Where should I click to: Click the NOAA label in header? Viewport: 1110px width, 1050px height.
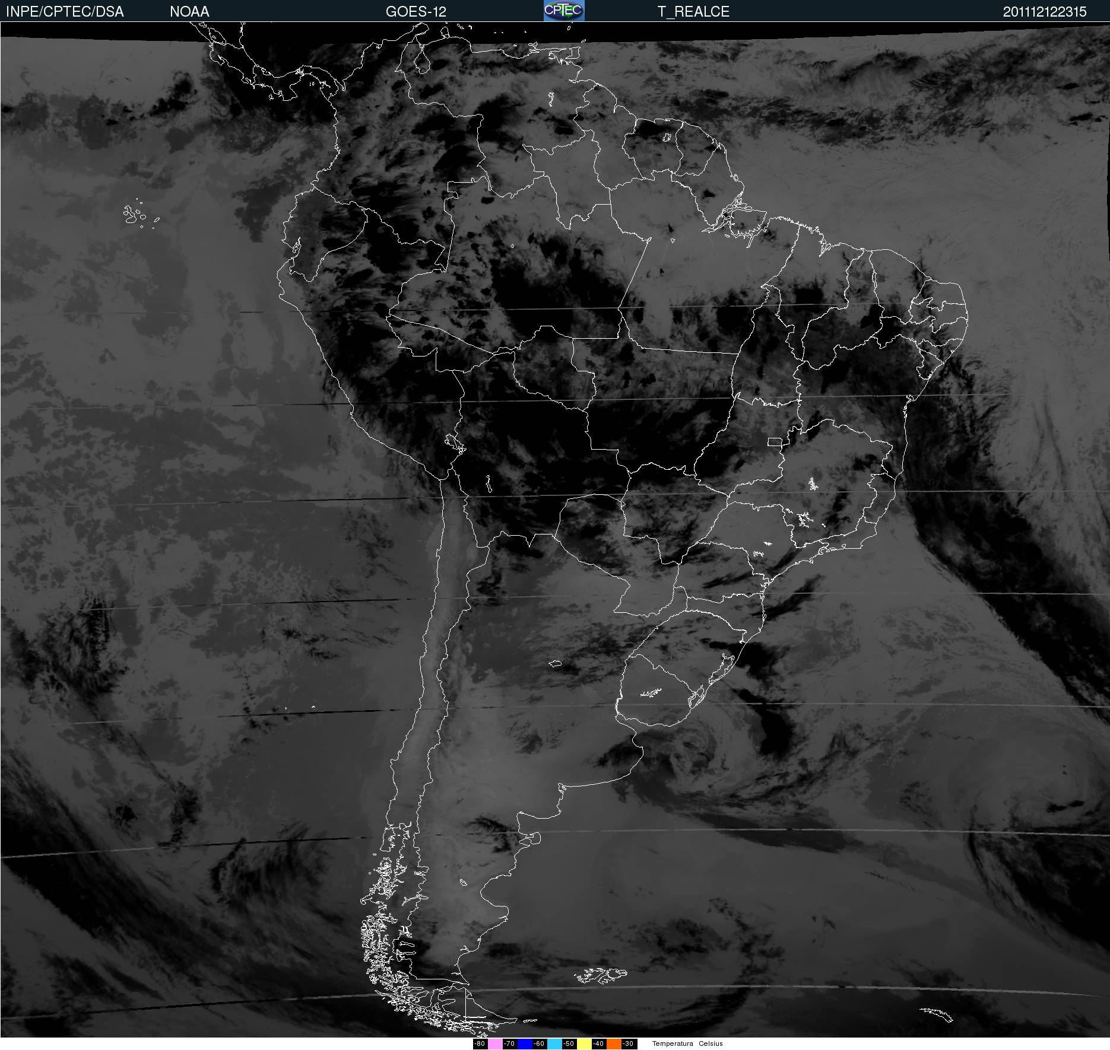coord(189,11)
